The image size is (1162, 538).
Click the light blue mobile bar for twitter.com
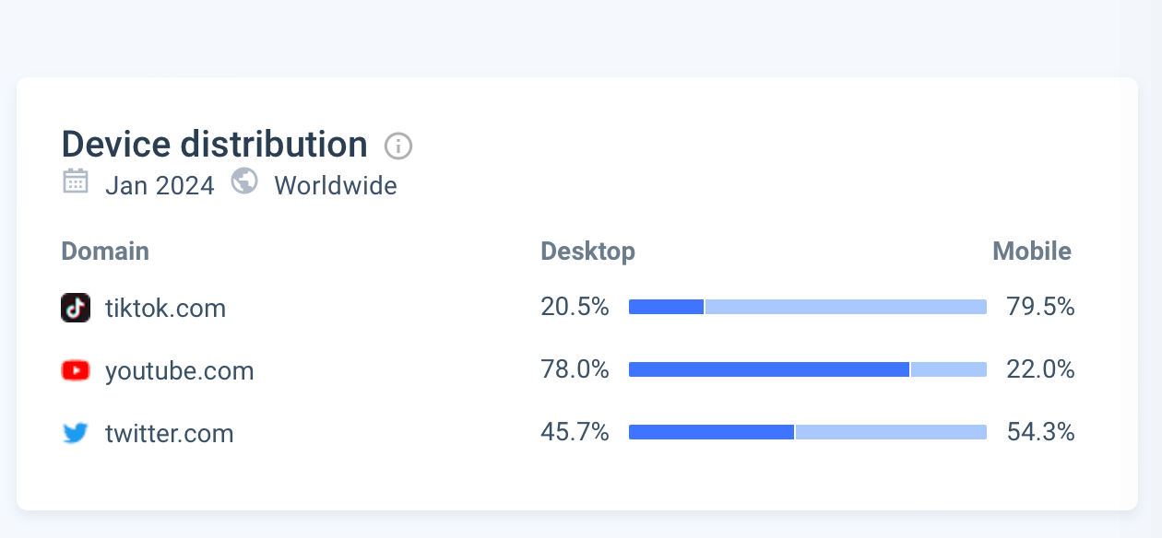click(x=891, y=433)
